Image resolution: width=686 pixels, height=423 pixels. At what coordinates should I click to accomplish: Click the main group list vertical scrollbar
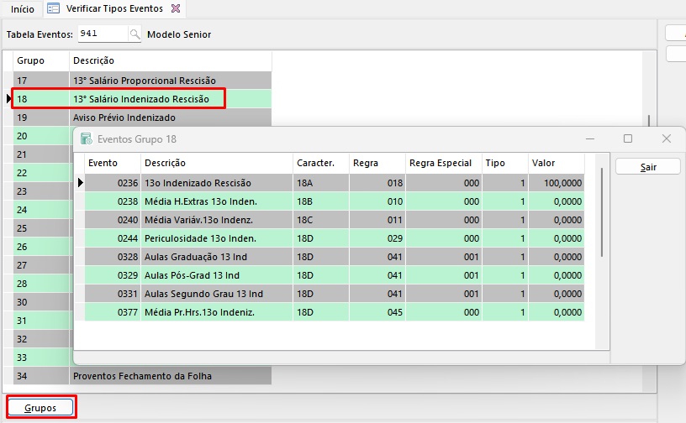tap(649, 120)
